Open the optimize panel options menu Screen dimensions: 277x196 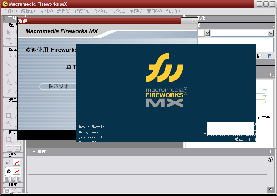click(x=272, y=25)
